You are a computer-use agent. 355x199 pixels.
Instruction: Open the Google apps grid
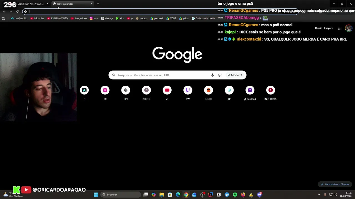[x=340, y=28]
